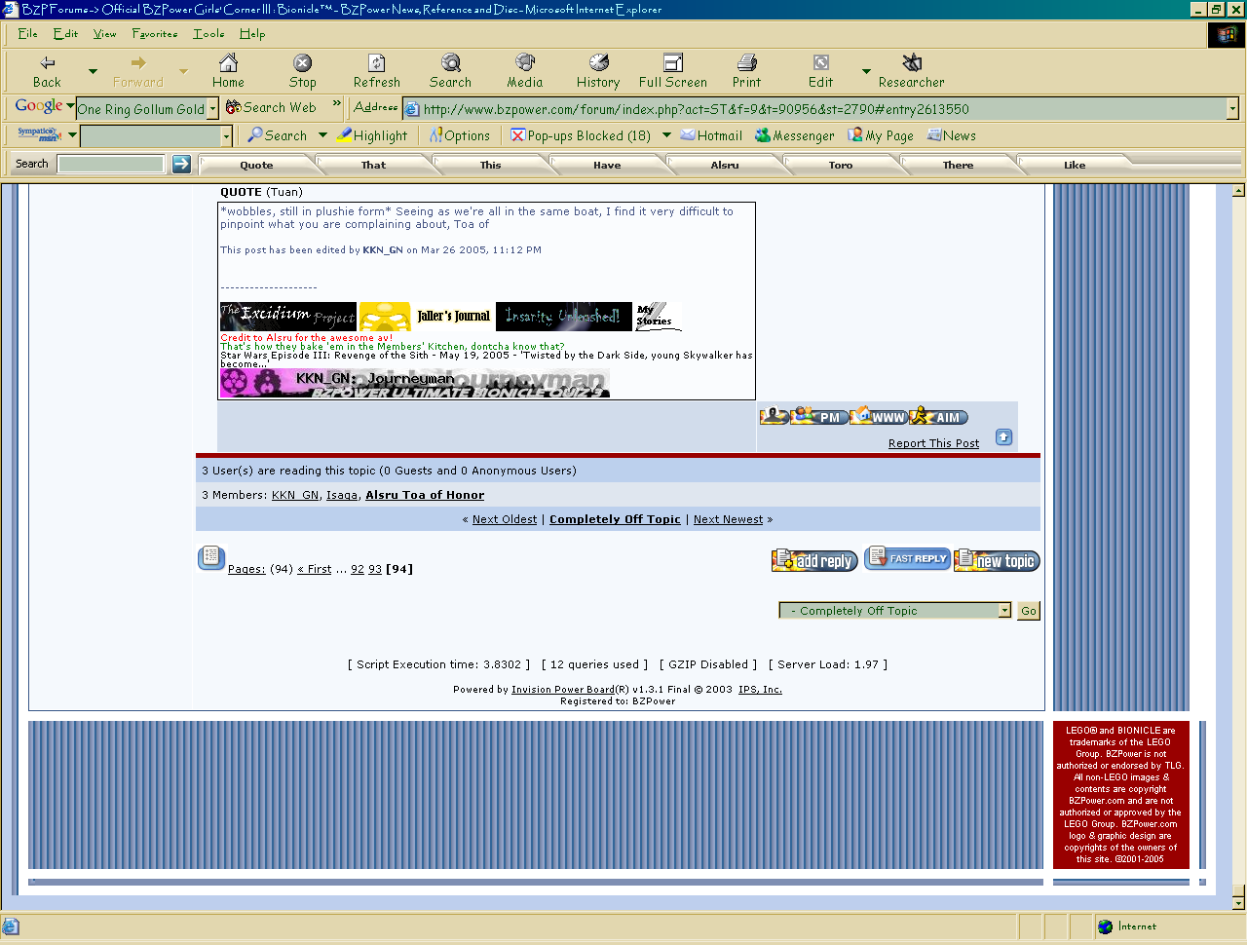
Task: Click the Report This Post link
Action: pyautogui.click(x=933, y=443)
